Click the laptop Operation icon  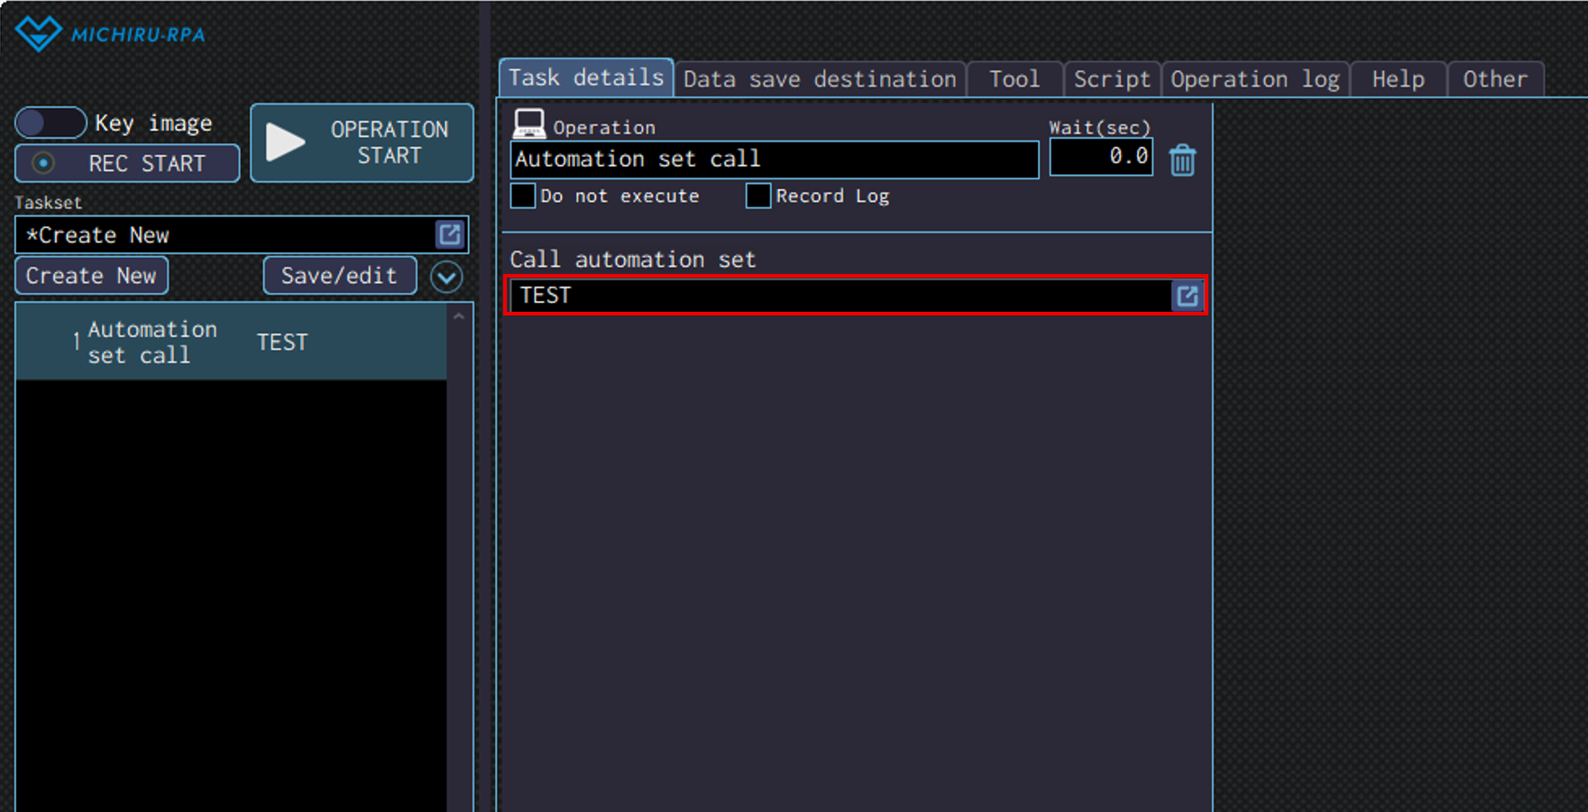click(528, 123)
